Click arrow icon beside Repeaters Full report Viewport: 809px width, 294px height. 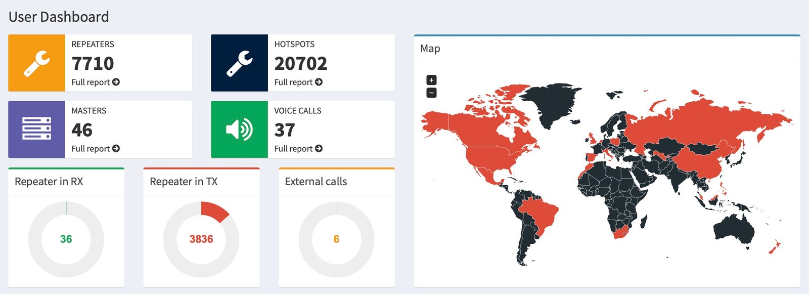click(116, 82)
